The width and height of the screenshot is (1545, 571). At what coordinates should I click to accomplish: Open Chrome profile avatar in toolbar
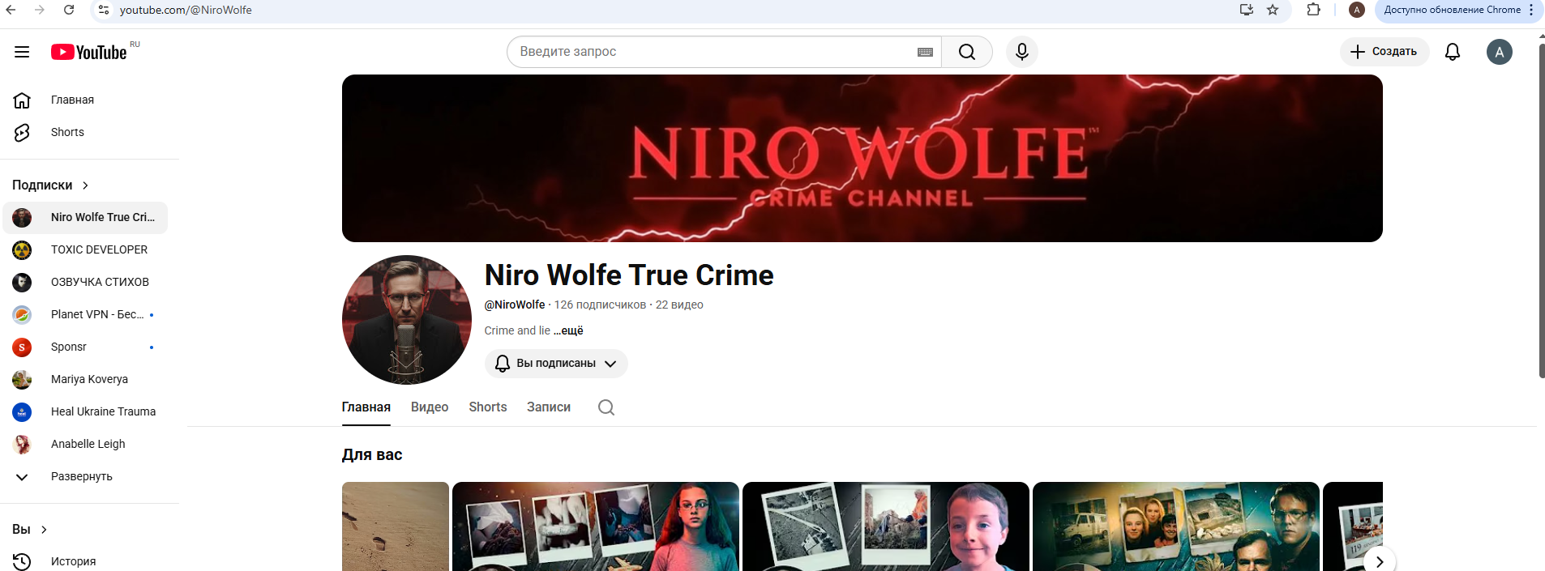pos(1357,10)
